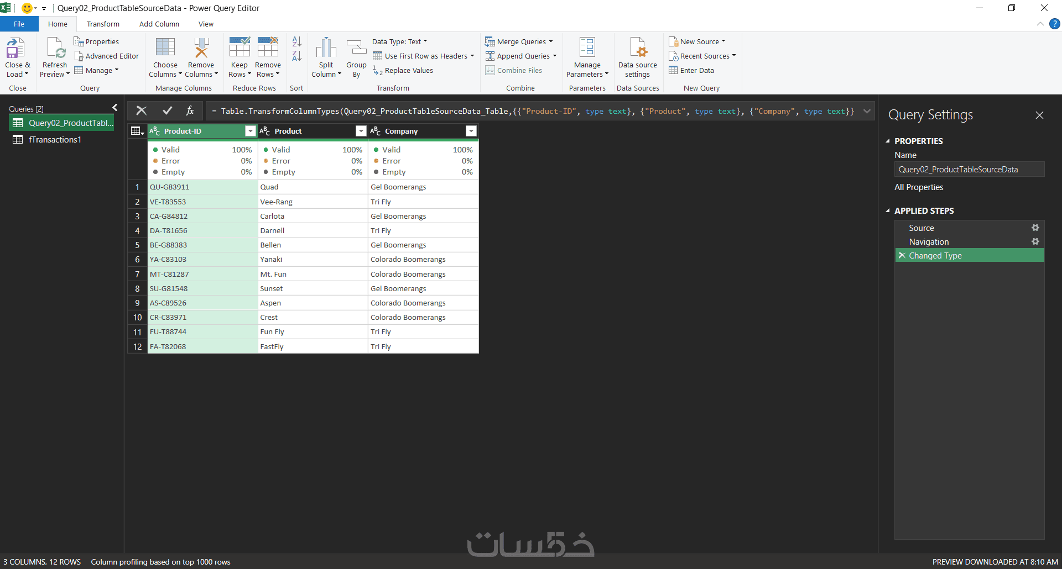Click the Close & Load icon
This screenshot has height=569, width=1062.
[x=15, y=48]
